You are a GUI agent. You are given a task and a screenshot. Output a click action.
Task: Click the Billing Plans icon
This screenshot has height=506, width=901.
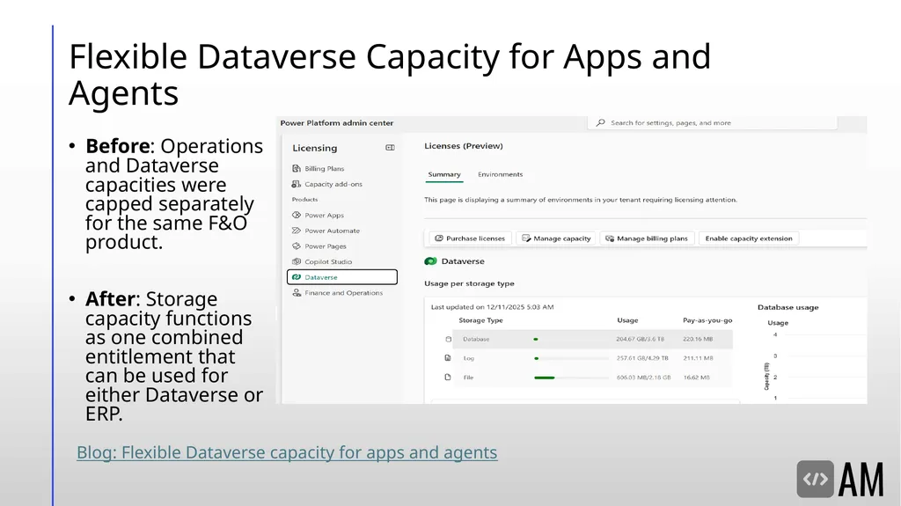click(297, 168)
